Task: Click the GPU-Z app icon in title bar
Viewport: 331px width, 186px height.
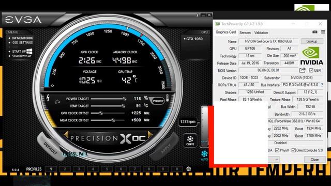Action: pyautogui.click(x=217, y=24)
